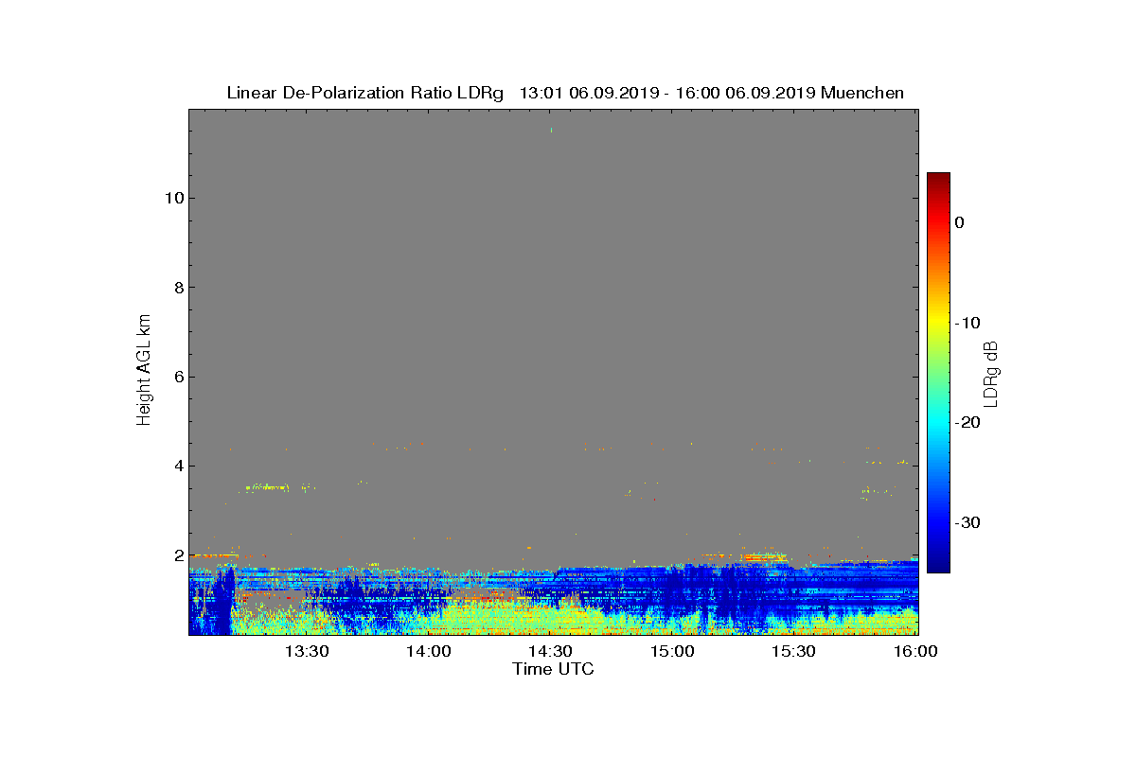Click the colorbar value -30
Image resolution: width=1136 pixels, height=757 pixels.
click(x=967, y=523)
